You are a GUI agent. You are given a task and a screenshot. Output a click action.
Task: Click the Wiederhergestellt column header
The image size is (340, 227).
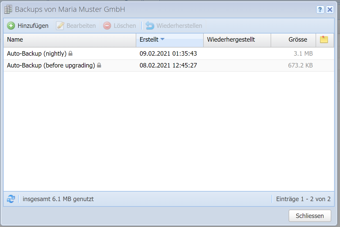click(x=231, y=40)
